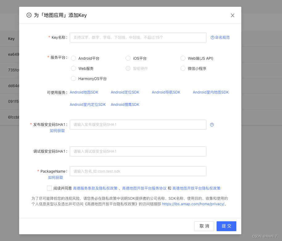Image resolution: width=282 pixels, height=241 pixels.
Task: Click the PackageName input field
Action: click(138, 171)
